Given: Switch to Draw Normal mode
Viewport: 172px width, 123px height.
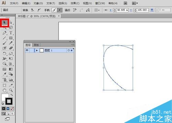Looking at the screenshot, I should pos(4,113).
